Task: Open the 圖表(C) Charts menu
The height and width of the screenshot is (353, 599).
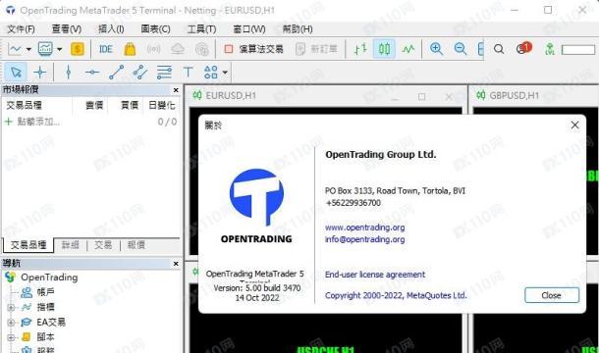Action: (155, 29)
